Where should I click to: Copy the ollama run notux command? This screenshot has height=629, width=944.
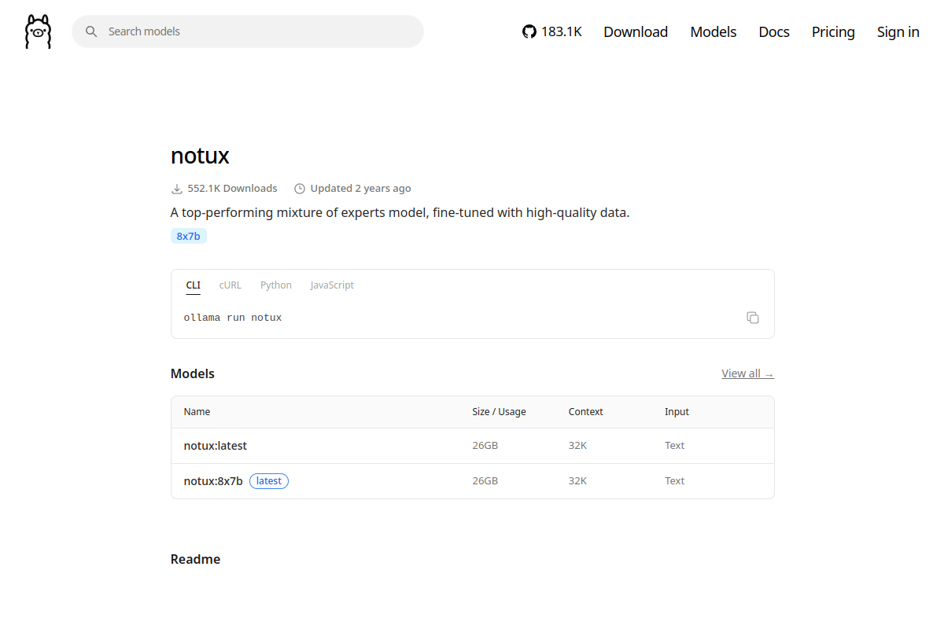(753, 318)
